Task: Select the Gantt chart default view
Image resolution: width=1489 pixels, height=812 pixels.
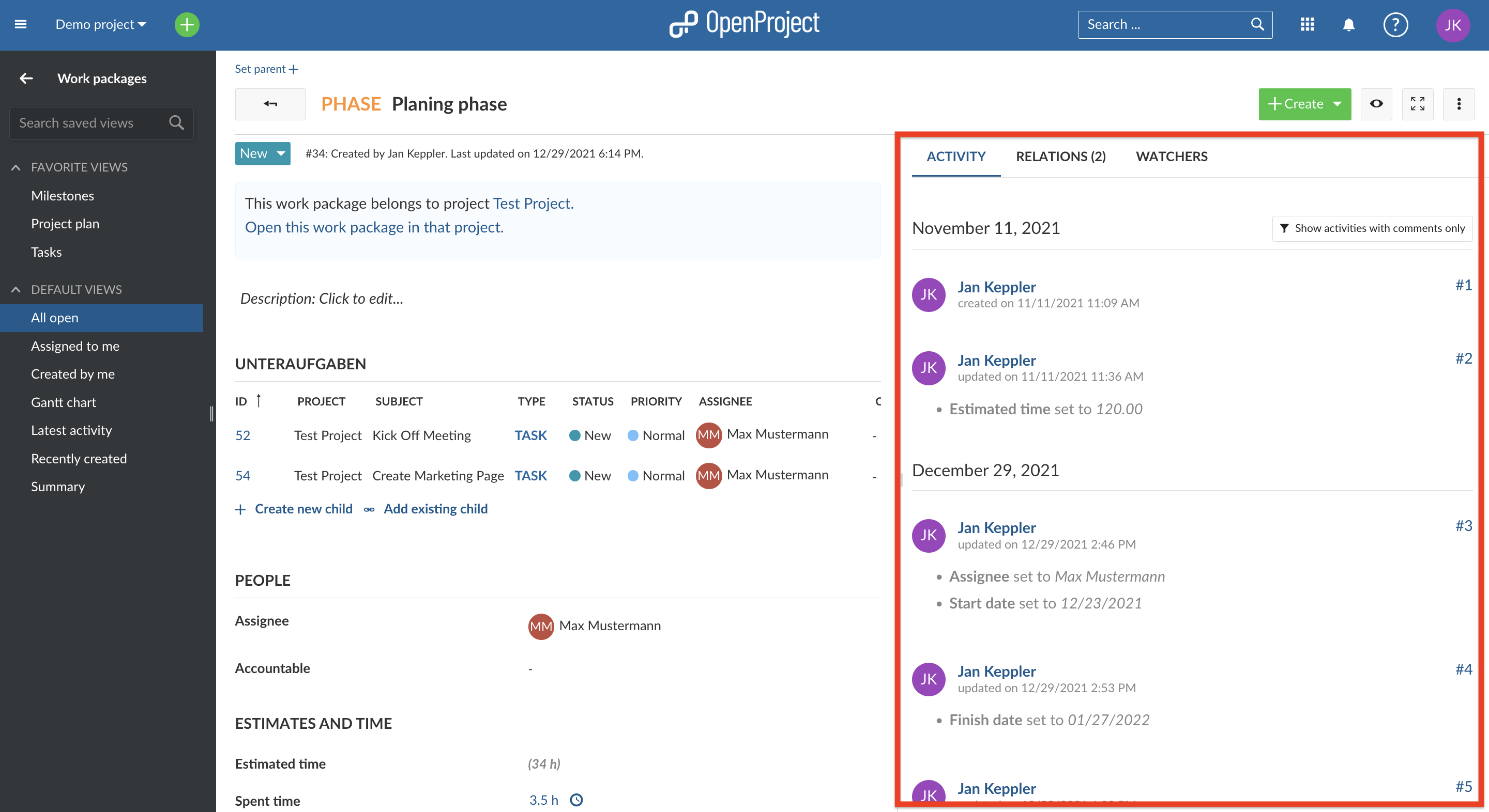Action: pos(62,402)
